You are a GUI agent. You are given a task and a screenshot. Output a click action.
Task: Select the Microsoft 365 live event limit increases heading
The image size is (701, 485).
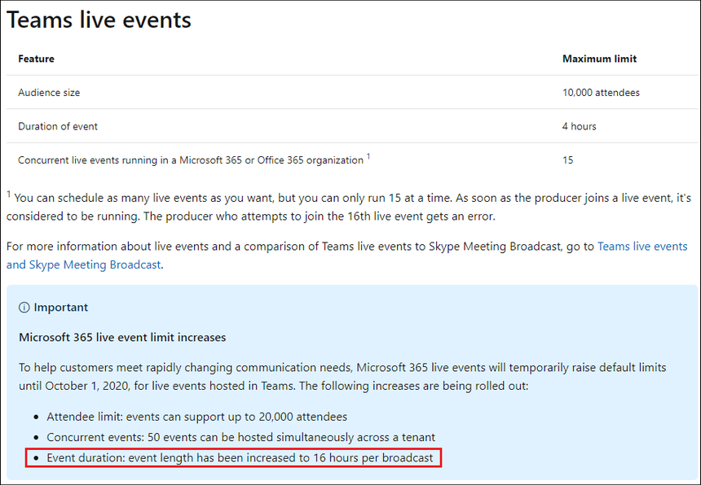122,337
